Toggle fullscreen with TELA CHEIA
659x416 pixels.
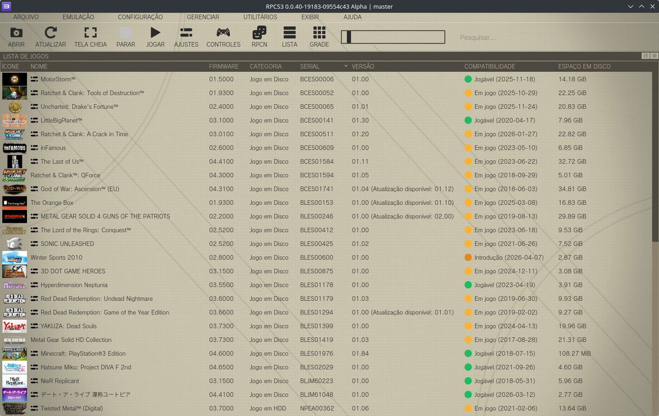[x=90, y=37]
